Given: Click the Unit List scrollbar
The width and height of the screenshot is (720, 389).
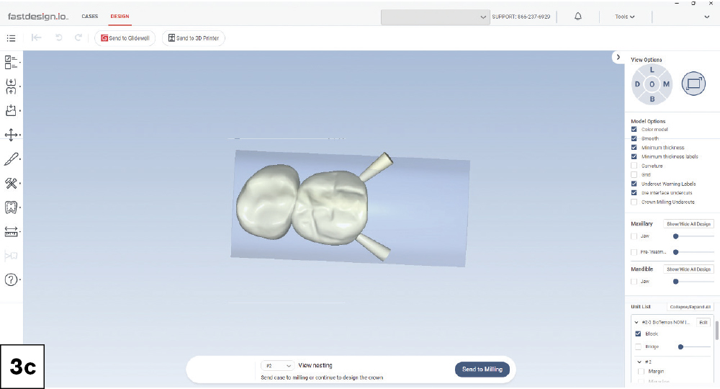Looking at the screenshot, I should [x=716, y=330].
